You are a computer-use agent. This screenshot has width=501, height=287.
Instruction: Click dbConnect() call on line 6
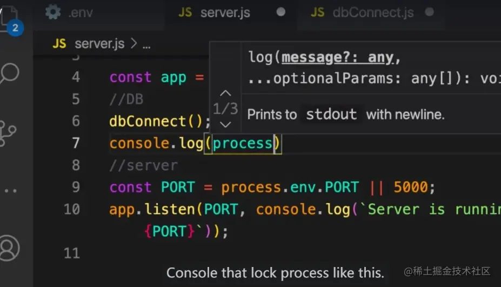tap(156, 122)
